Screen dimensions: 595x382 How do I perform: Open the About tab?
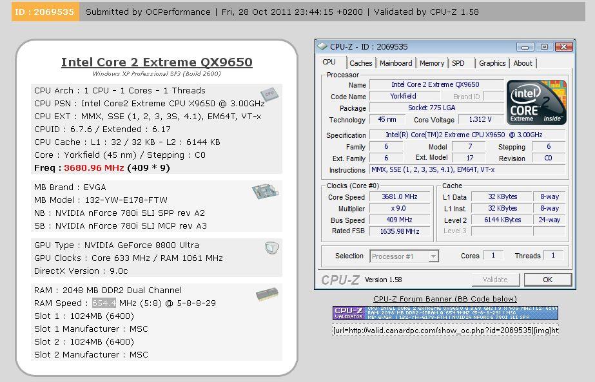pyautogui.click(x=523, y=63)
